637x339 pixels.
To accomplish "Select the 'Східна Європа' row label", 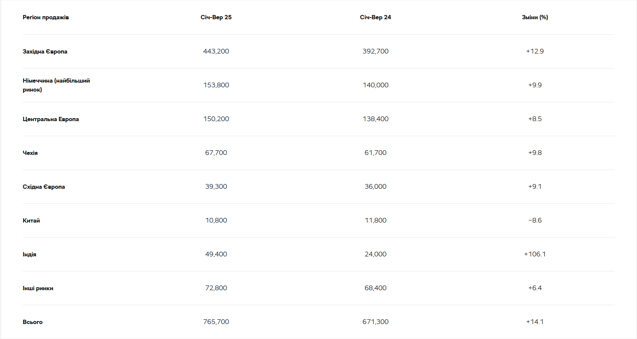I will [x=44, y=187].
